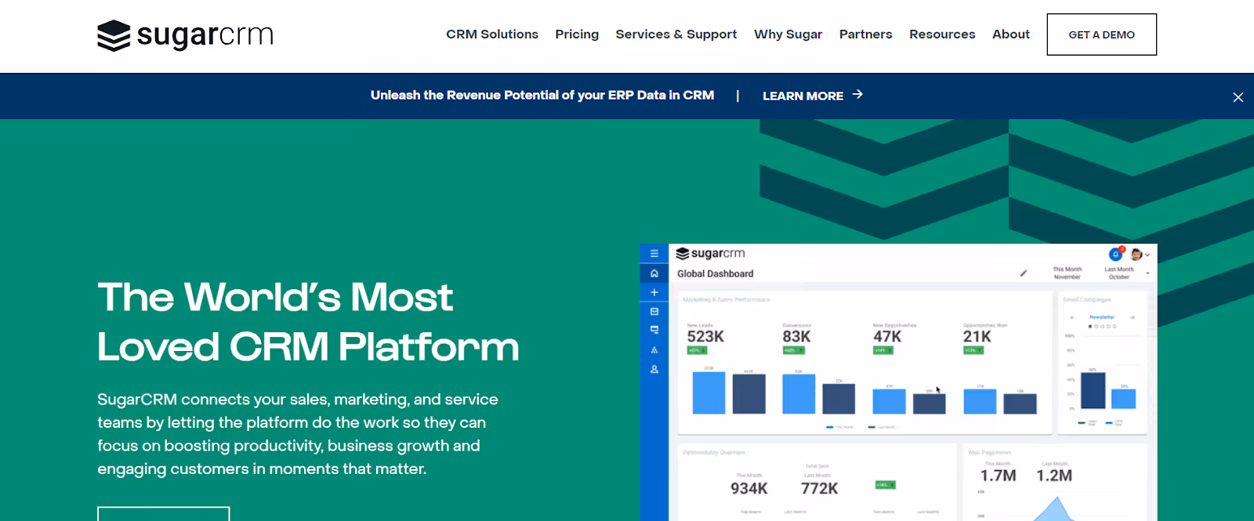Open the Partners menu

(866, 34)
